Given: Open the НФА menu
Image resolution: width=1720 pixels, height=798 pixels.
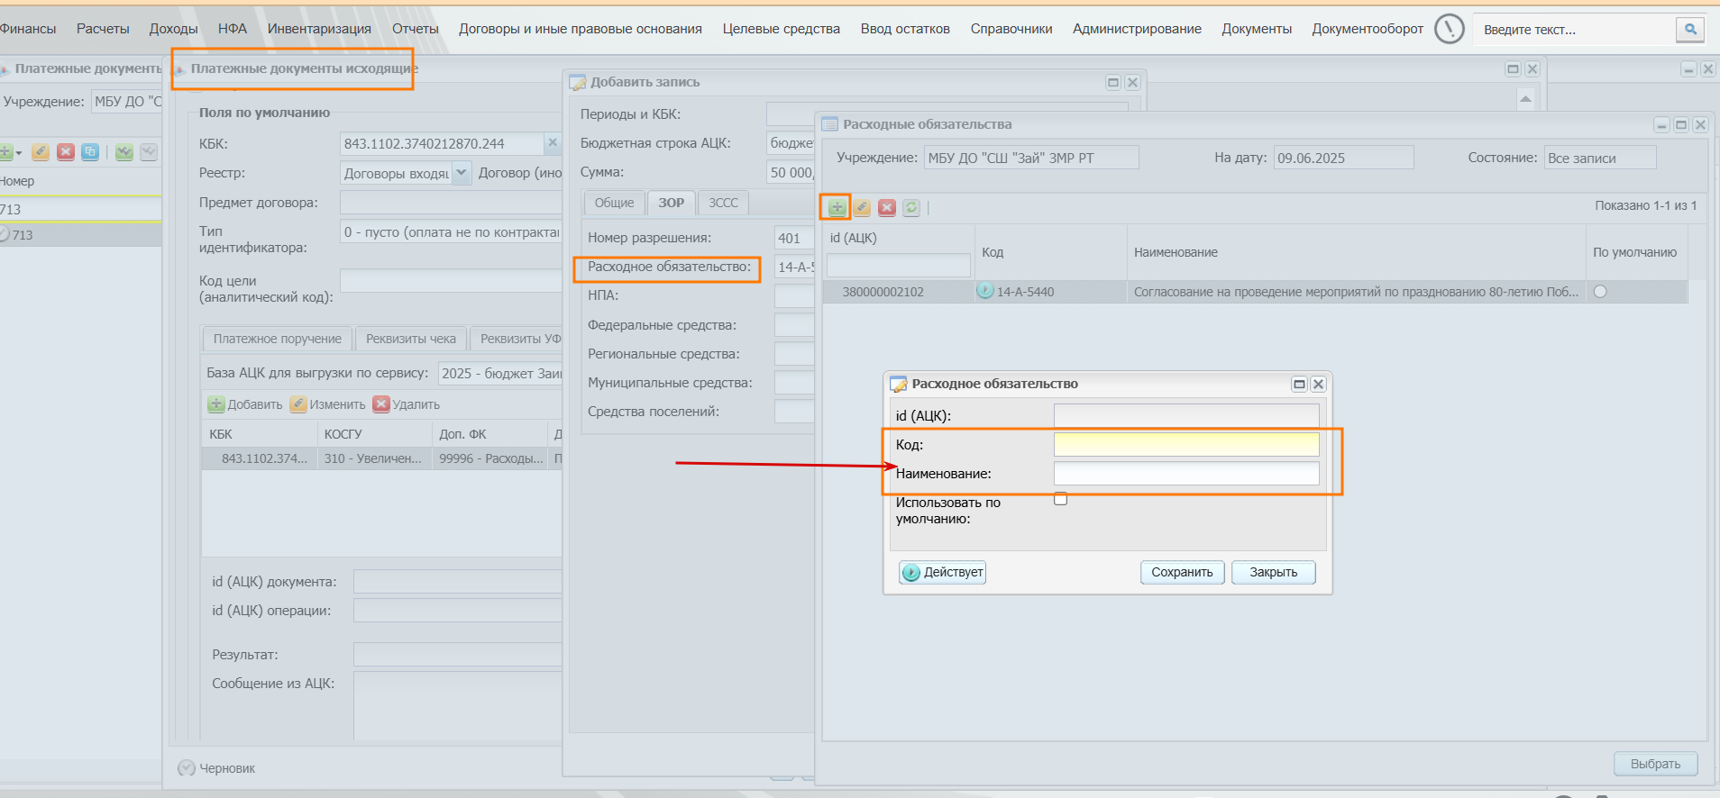Looking at the screenshot, I should (233, 29).
